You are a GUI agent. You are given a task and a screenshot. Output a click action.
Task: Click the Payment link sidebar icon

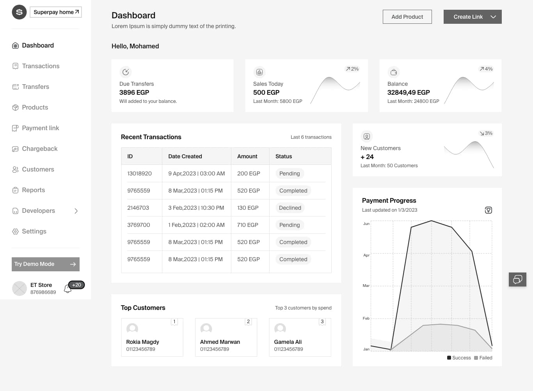(x=15, y=128)
